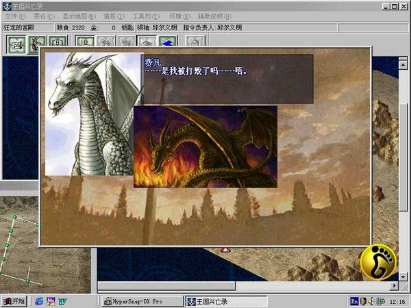Launch Internet Explorer from quick launch
The width and height of the screenshot is (411, 308).
pos(39,301)
